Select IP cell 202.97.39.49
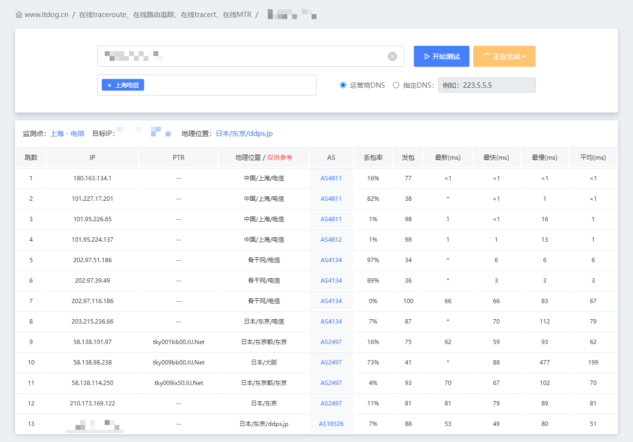633x442 pixels. [x=93, y=281]
